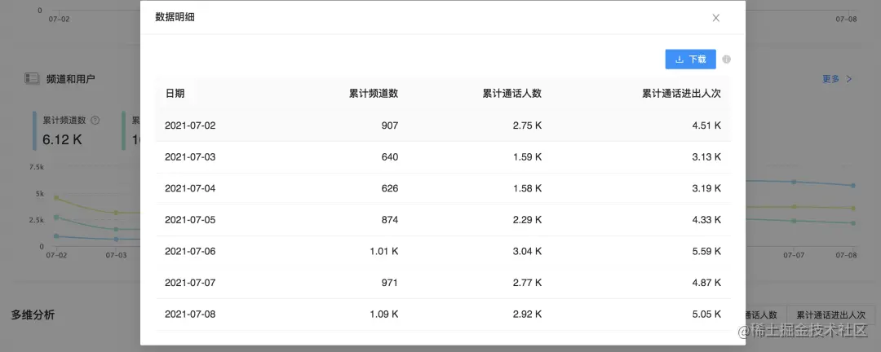
Task: Select the 2021-07-07 date cell
Action: 190,283
